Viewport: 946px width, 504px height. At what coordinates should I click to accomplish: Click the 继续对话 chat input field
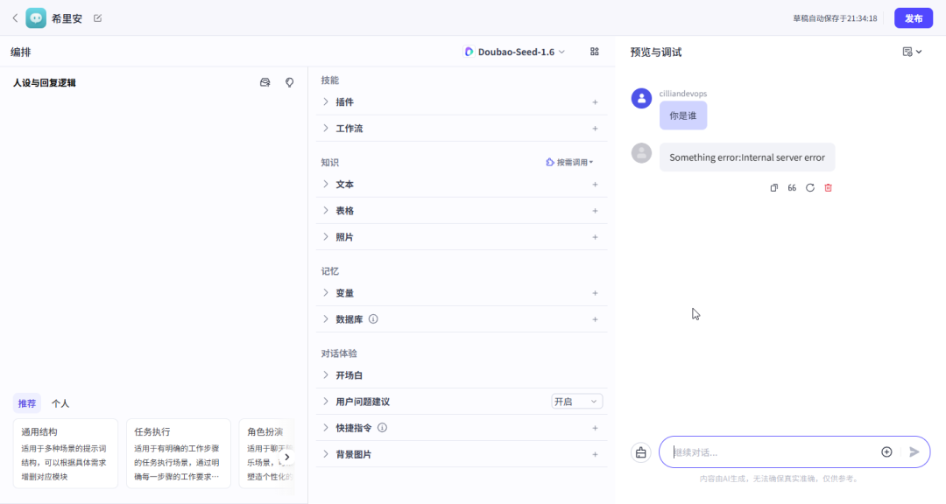point(771,452)
